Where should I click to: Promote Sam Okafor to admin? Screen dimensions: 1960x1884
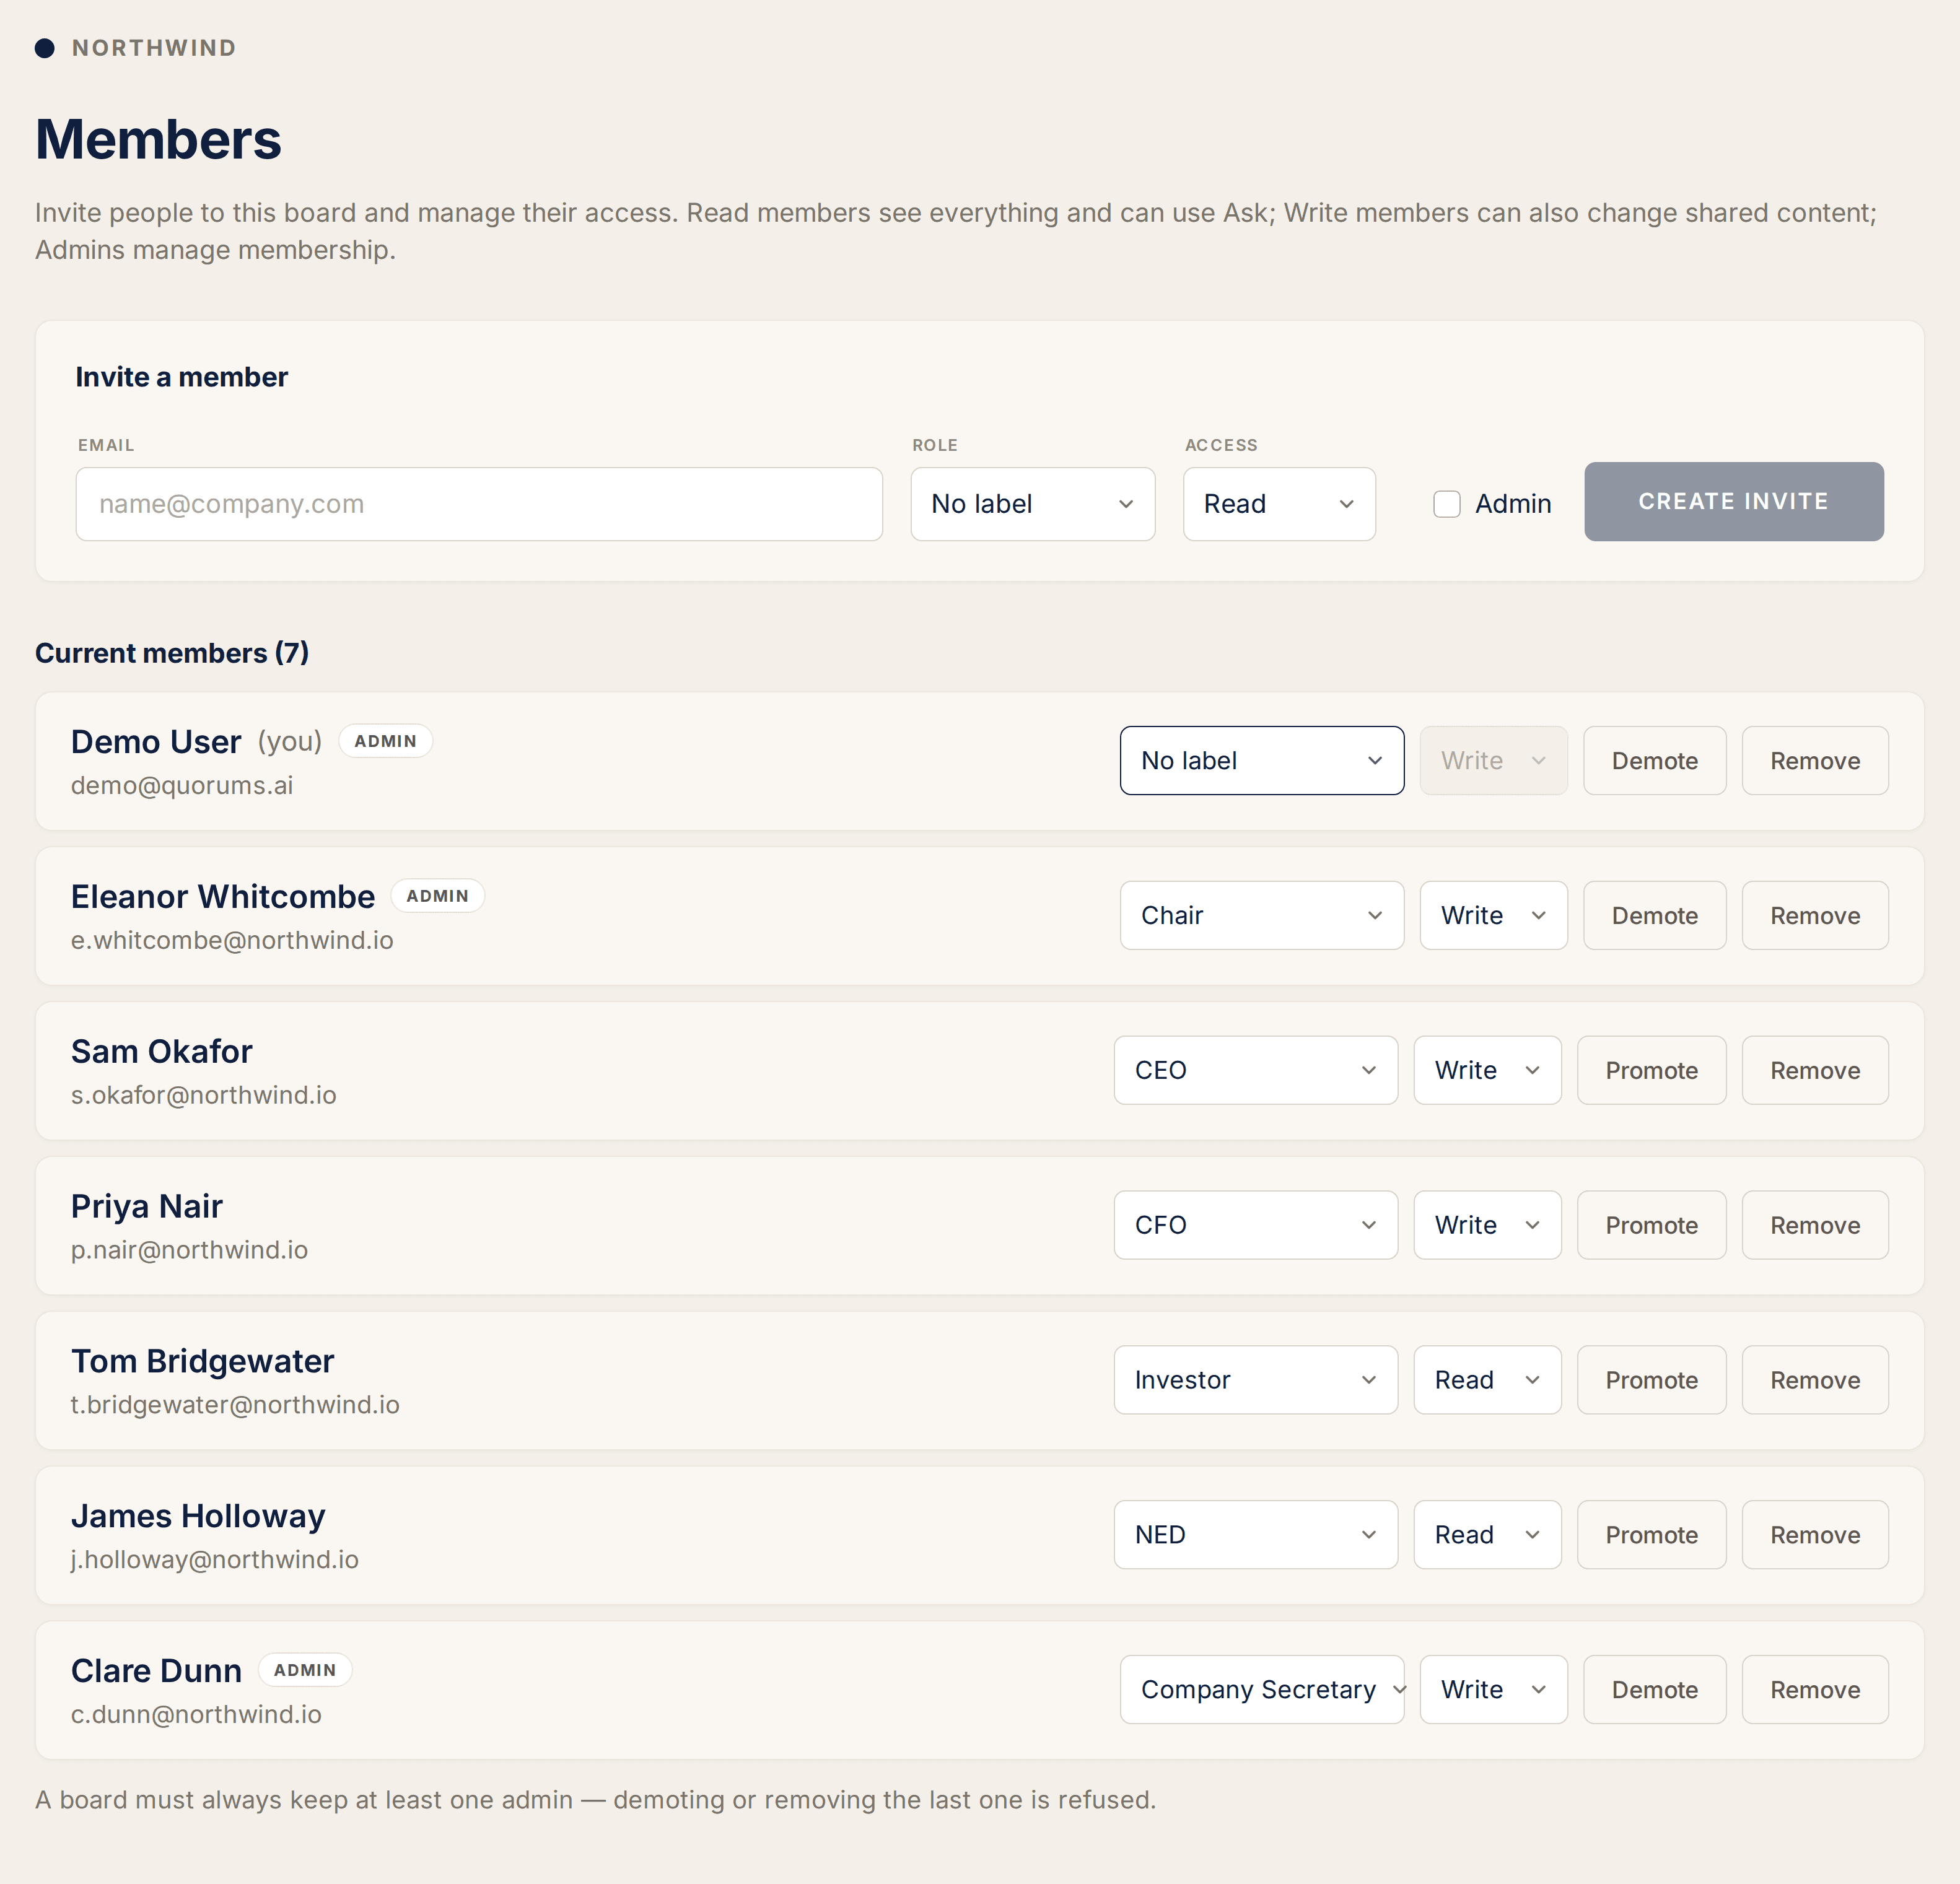point(1652,1070)
